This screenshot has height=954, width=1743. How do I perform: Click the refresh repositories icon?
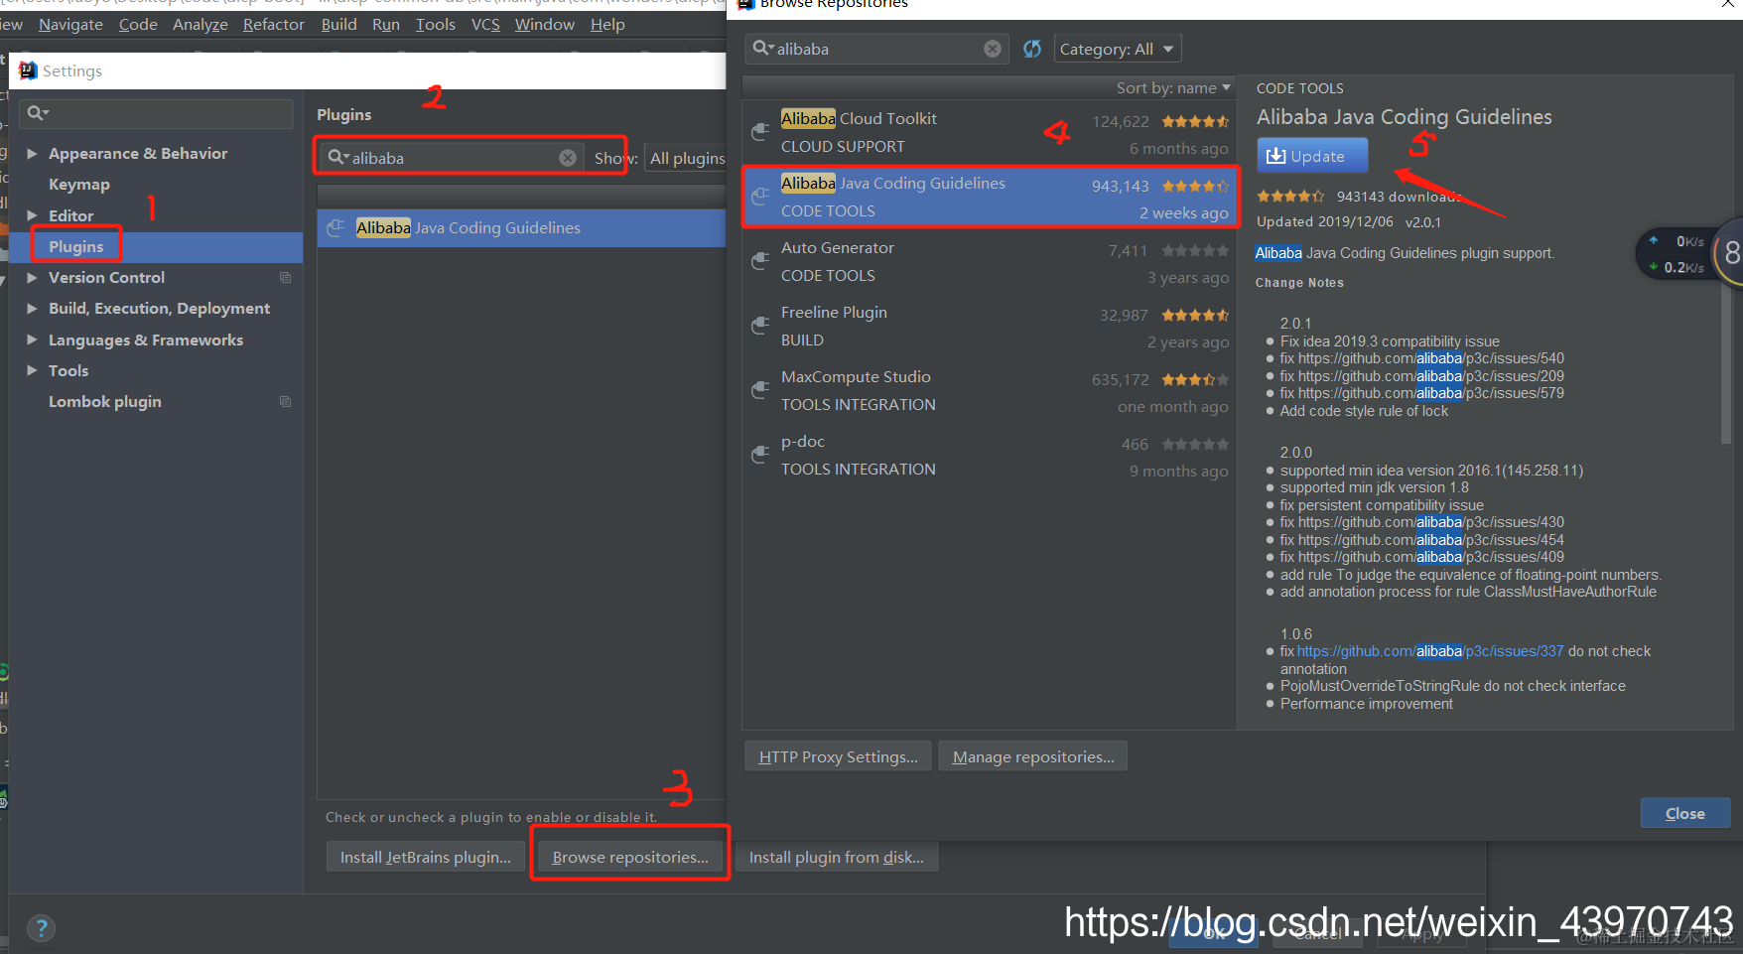tap(1032, 49)
